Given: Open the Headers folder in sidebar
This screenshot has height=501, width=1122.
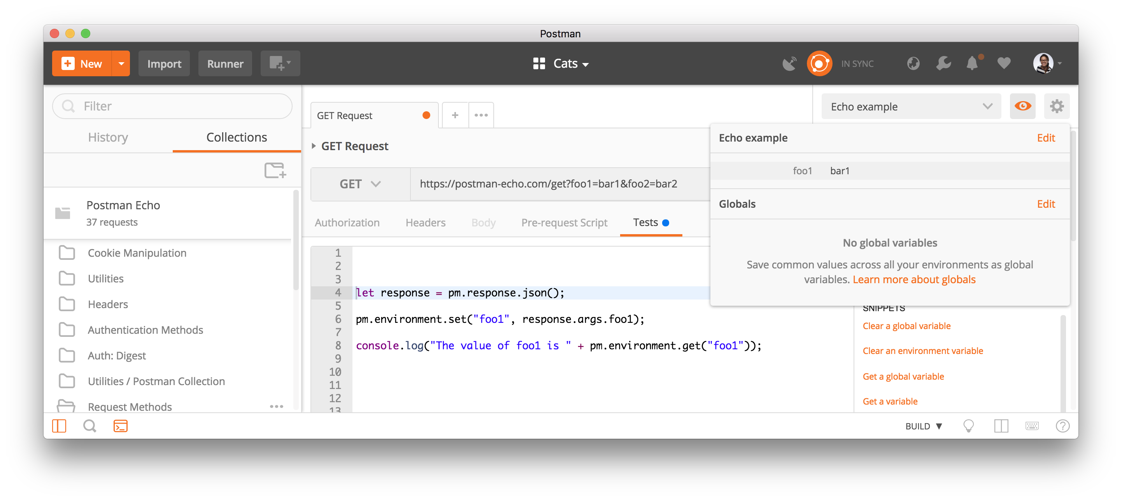Looking at the screenshot, I should (168, 305).
